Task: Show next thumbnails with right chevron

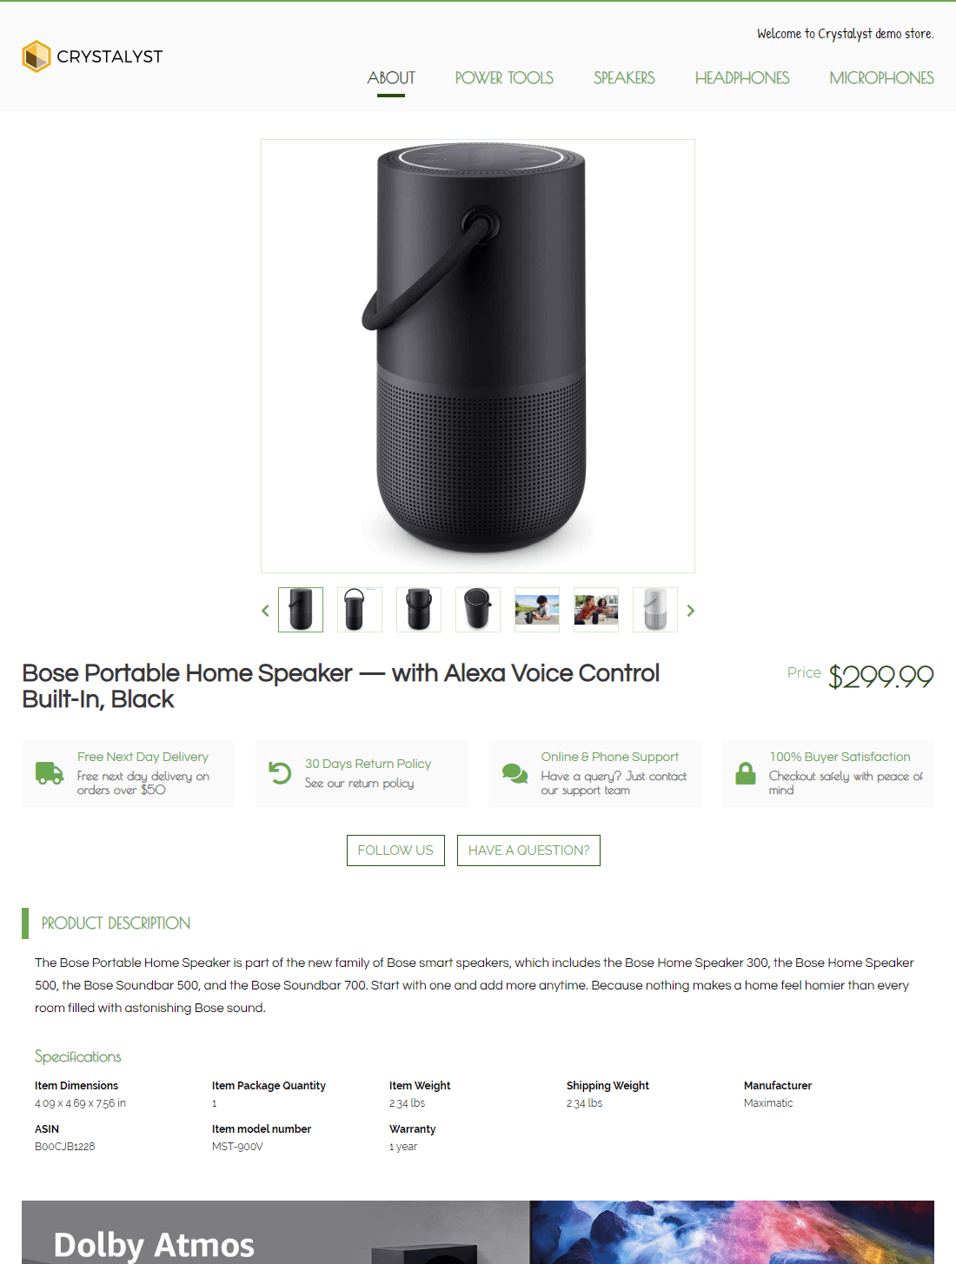Action: 691,611
